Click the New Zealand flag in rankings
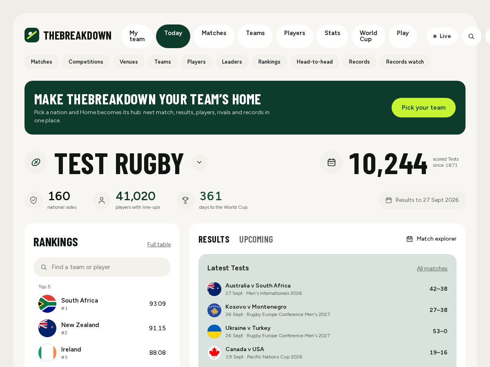 (x=47, y=328)
